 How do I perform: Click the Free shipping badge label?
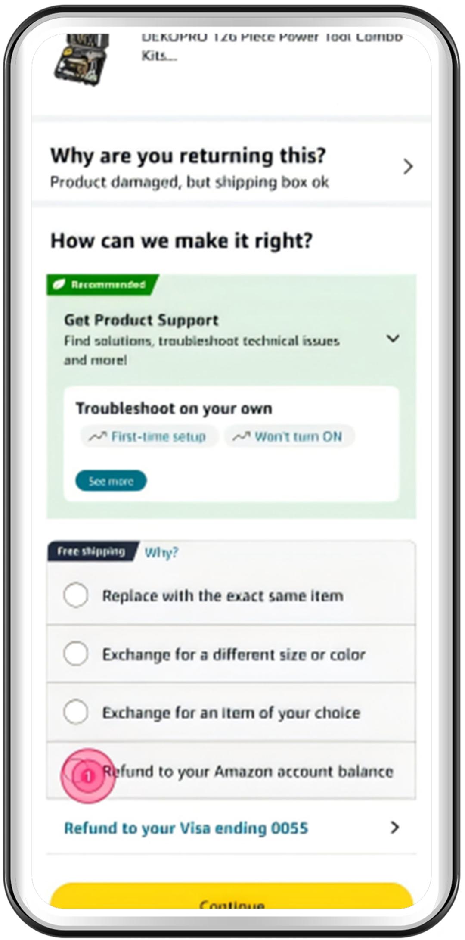point(91,551)
